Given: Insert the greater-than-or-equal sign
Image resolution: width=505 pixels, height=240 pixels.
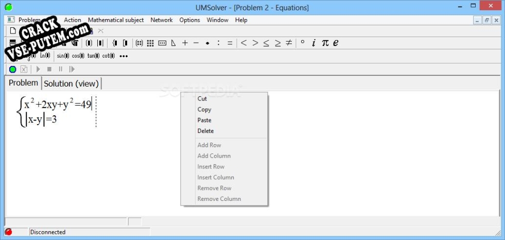Looking at the screenshot, I should [277, 43].
